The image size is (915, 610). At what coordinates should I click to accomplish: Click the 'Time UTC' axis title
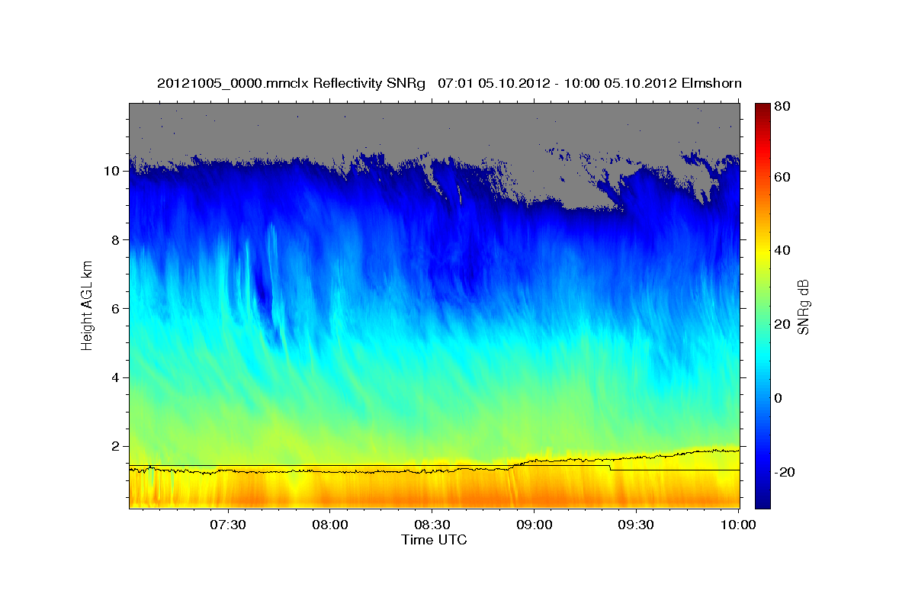coord(434,541)
